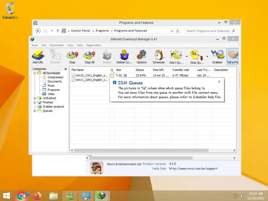The image size is (268, 201).
Task: Open Firefox from the taskbar
Action: click(x=37, y=196)
